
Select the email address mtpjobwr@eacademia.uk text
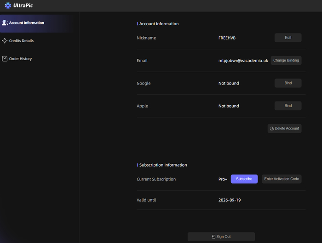coord(243,61)
